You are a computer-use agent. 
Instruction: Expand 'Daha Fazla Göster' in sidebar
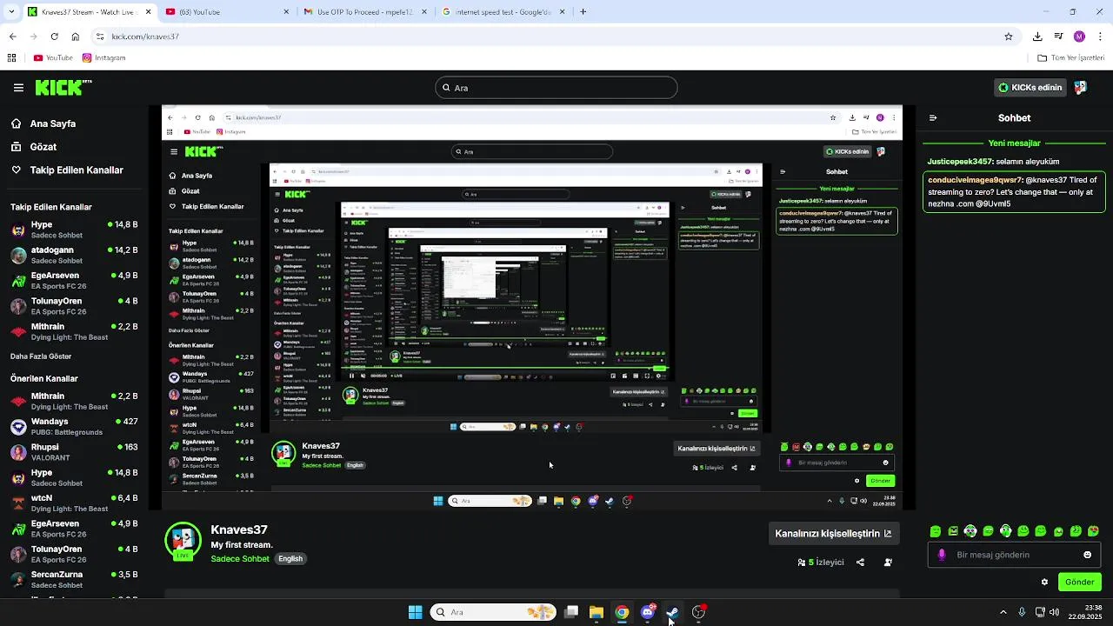tap(41, 356)
